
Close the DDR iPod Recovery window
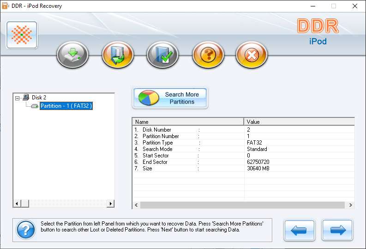(x=355, y=6)
